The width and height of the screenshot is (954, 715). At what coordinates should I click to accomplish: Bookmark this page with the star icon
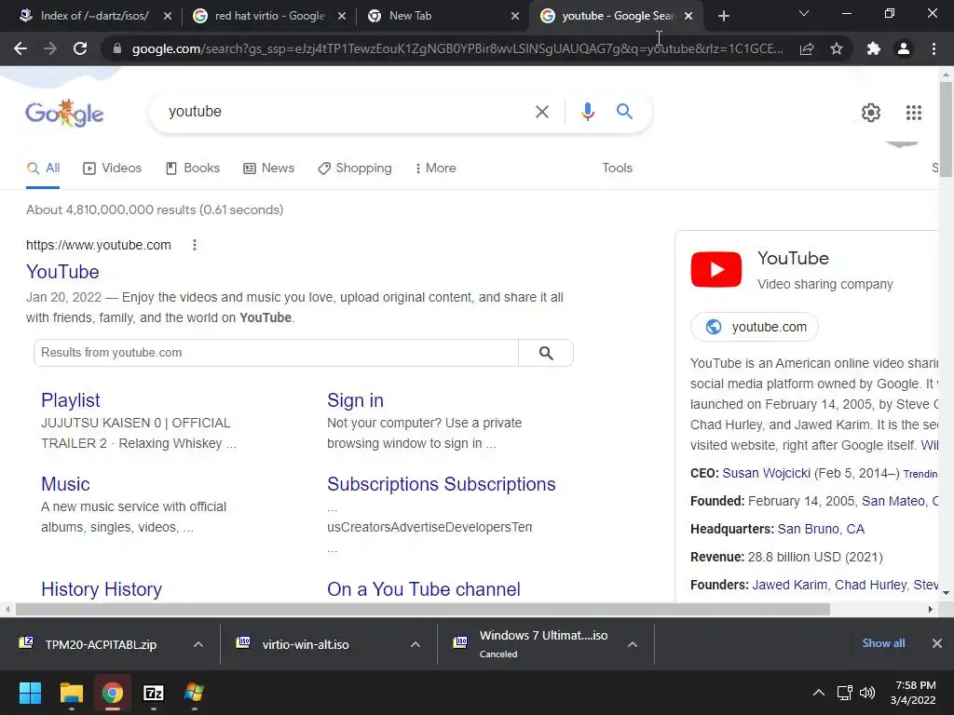pos(837,48)
